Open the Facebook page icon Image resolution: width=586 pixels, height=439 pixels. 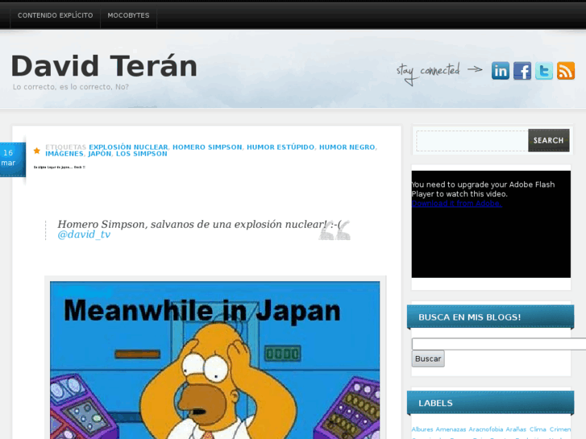(522, 71)
